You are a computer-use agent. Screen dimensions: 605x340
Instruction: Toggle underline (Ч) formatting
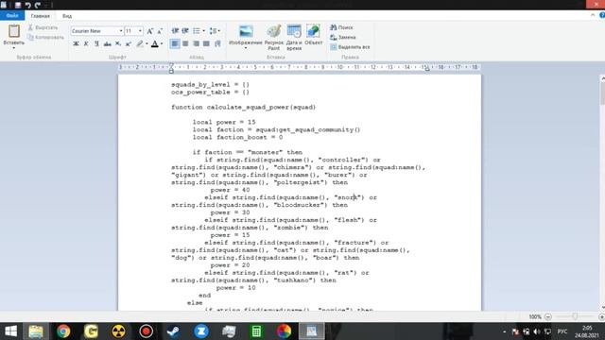tap(96, 44)
